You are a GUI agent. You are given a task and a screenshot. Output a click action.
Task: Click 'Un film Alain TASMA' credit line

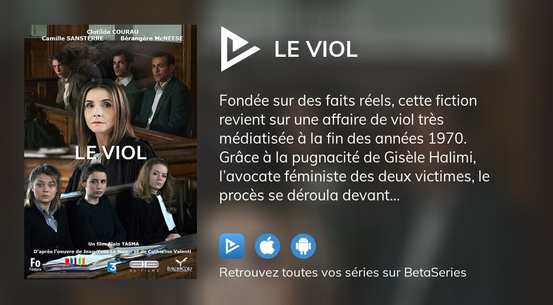pyautogui.click(x=114, y=243)
